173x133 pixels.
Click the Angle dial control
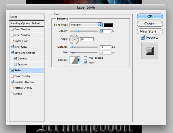(x=74, y=39)
